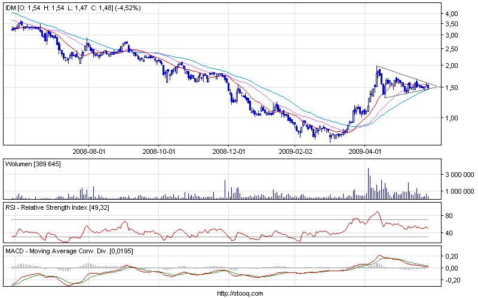Click the RSI peak above 80 line
Image resolution: width=478 pixels, height=298 pixels.
pos(378,212)
